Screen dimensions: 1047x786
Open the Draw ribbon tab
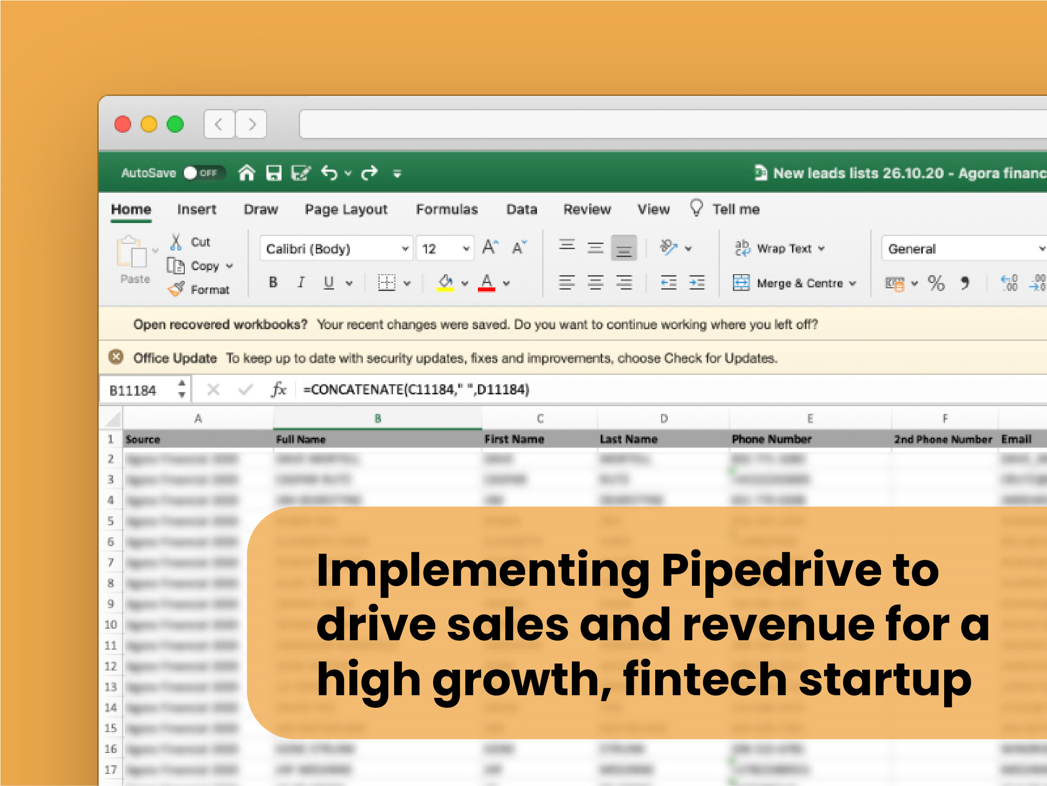pyautogui.click(x=261, y=210)
